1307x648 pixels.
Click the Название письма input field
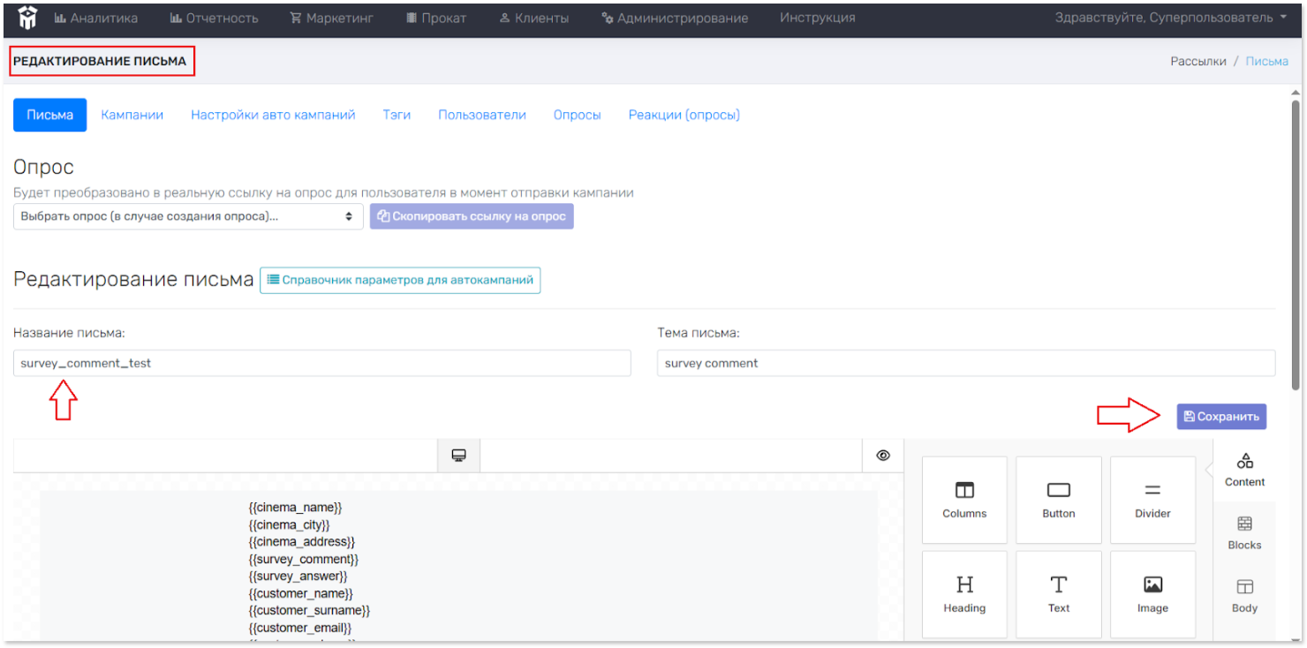[x=321, y=363]
